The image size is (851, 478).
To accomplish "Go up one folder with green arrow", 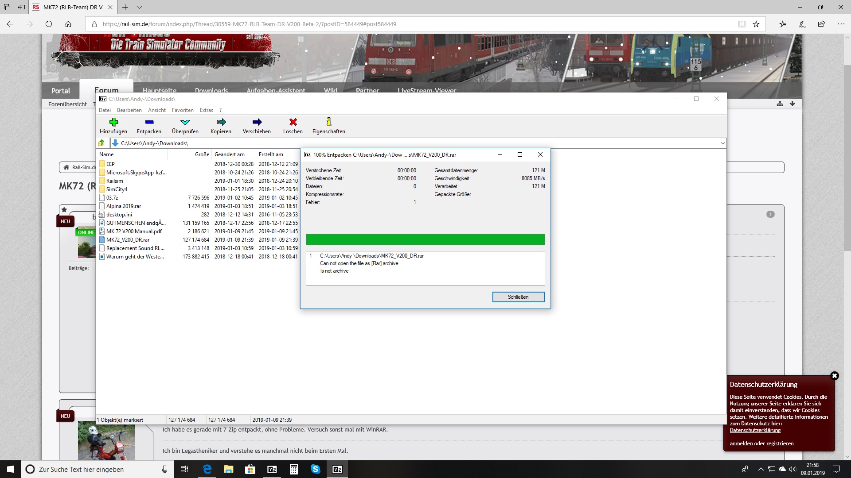I will click(101, 143).
